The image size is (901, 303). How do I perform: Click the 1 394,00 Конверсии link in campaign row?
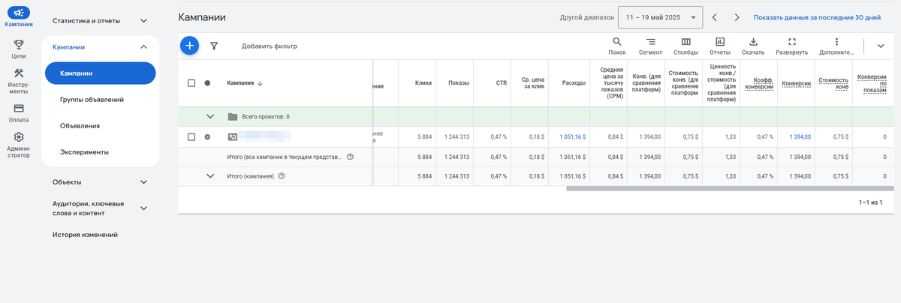pyautogui.click(x=800, y=136)
